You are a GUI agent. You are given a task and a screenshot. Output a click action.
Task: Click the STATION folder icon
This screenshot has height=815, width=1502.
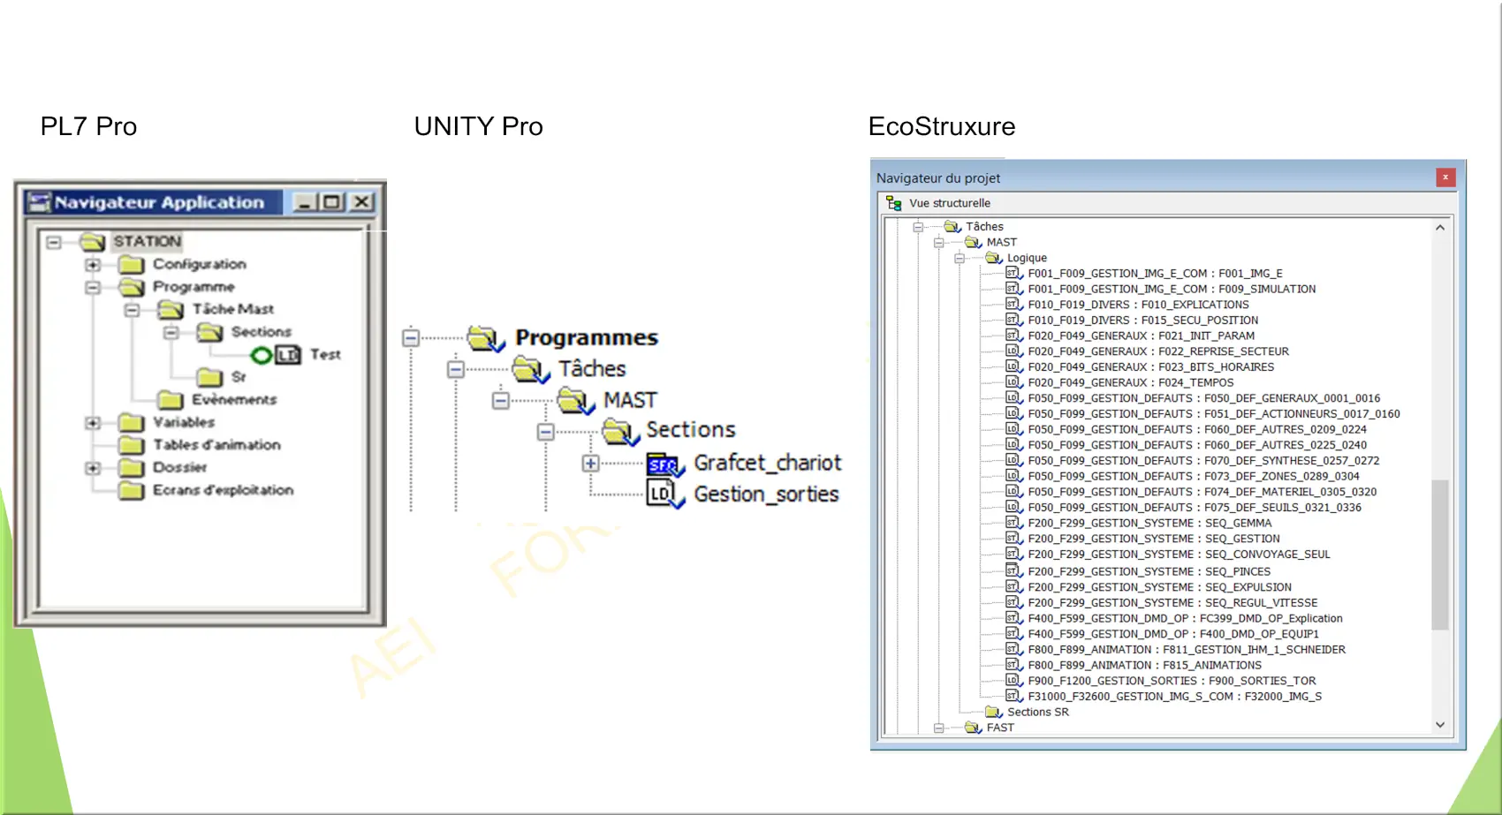point(93,241)
